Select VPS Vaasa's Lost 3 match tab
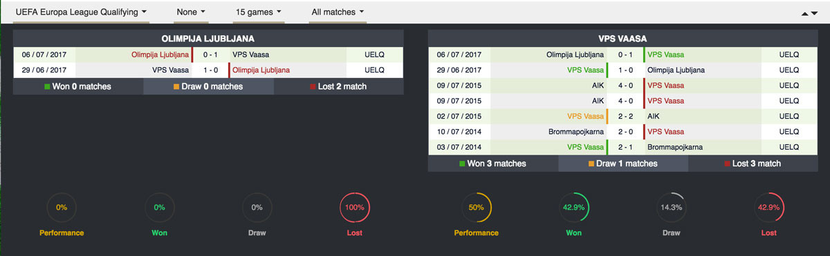The width and height of the screenshot is (830, 256). coord(753,164)
